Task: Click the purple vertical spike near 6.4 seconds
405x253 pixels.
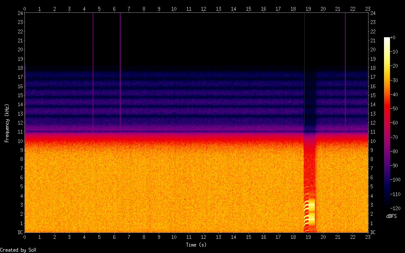Action: (120, 68)
